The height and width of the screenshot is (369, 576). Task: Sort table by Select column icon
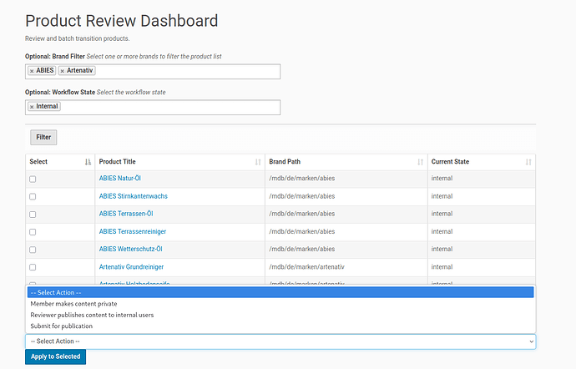pyautogui.click(x=88, y=162)
